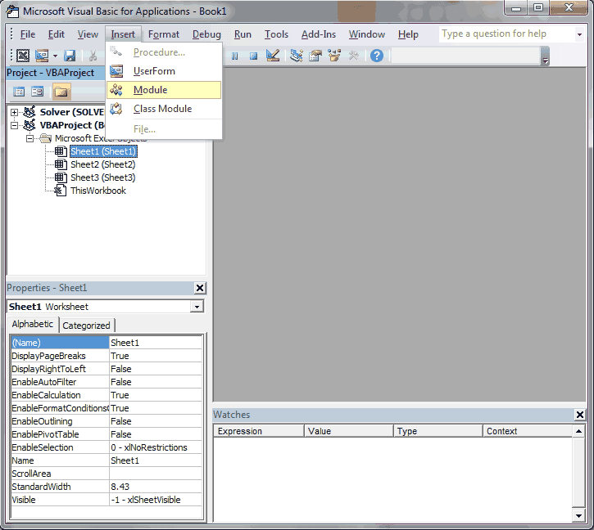Collapse the VBAProject tree node
The height and width of the screenshot is (530, 594).
tap(16, 125)
